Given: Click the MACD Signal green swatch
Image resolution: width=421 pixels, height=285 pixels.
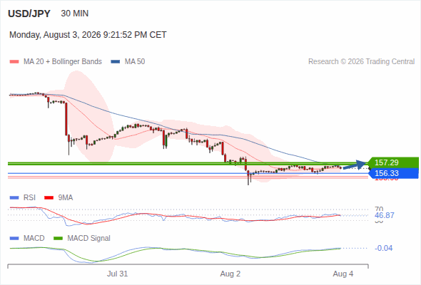Looking at the screenshot, I should pyautogui.click(x=58, y=239).
